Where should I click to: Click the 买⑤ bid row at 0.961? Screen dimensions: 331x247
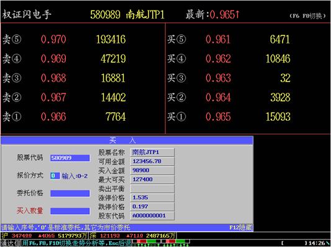(x=229, y=40)
